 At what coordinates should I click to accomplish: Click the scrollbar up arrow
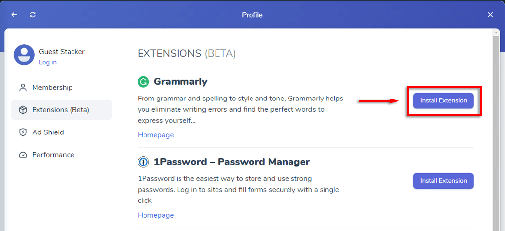[496, 33]
